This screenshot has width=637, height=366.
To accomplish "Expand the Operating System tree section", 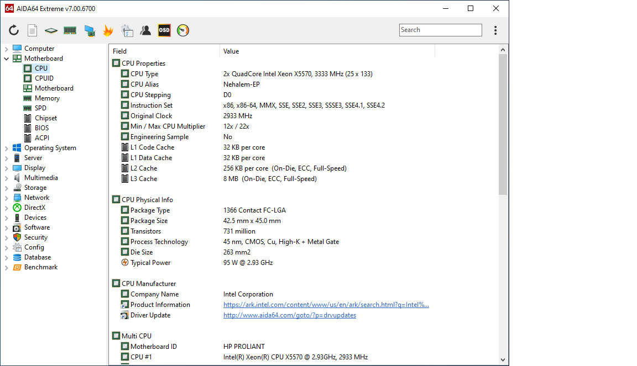I will 7,147.
